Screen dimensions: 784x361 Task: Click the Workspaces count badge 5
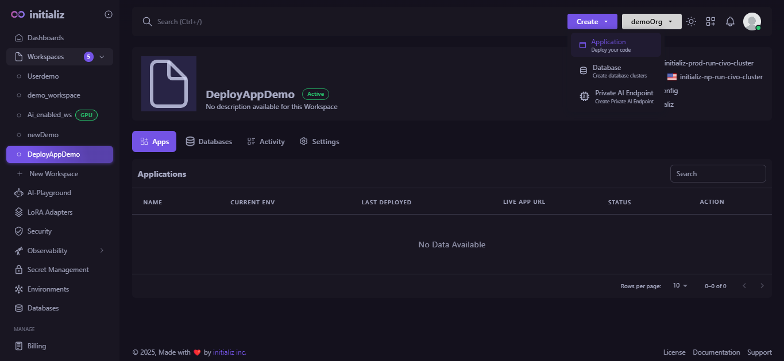(88, 57)
